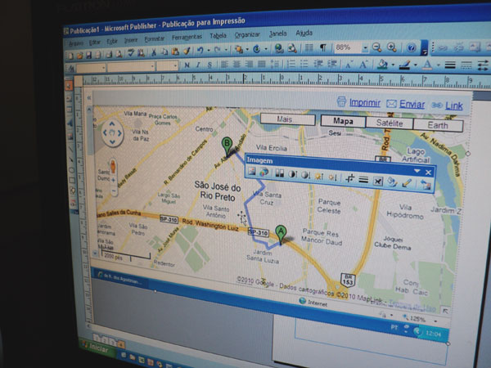Select the Crop tool in Imagem toolbar
The height and width of the screenshot is (368, 491).
(349, 178)
